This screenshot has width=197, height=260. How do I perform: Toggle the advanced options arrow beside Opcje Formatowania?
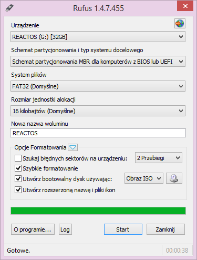click(x=73, y=147)
